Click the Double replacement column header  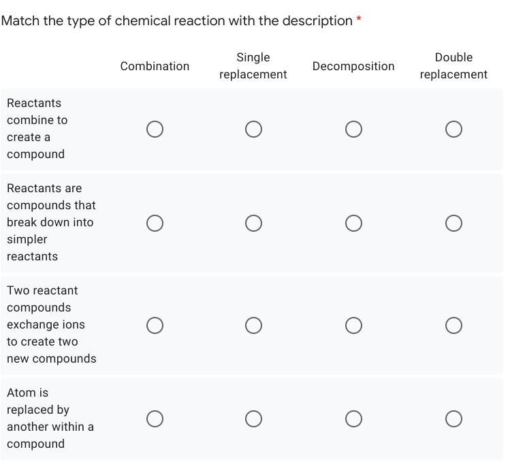453,66
